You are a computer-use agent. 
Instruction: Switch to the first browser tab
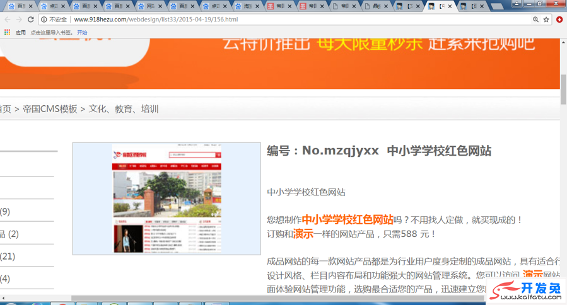pyautogui.click(x=18, y=6)
